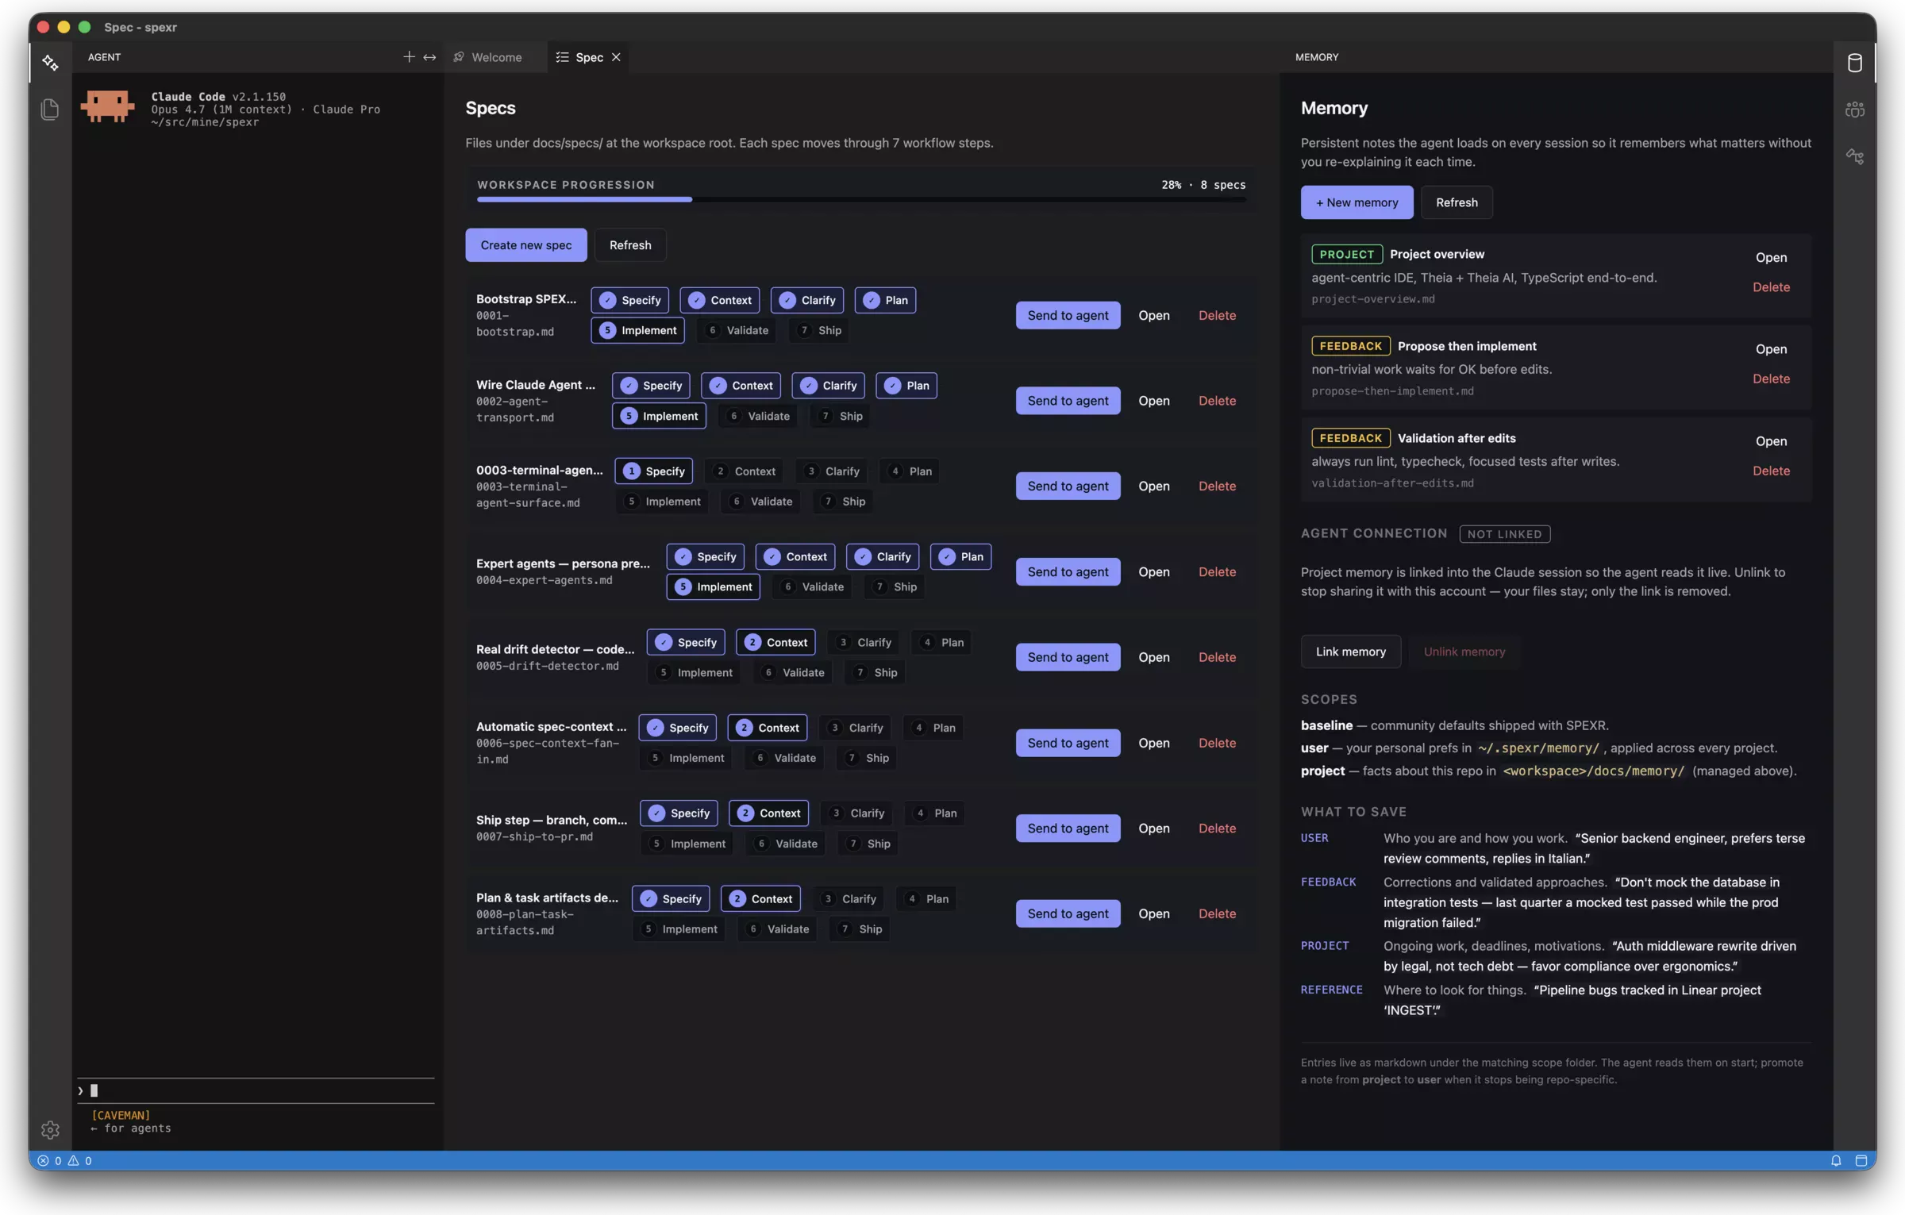Click the Workspace Progression progress bar

pos(861,199)
